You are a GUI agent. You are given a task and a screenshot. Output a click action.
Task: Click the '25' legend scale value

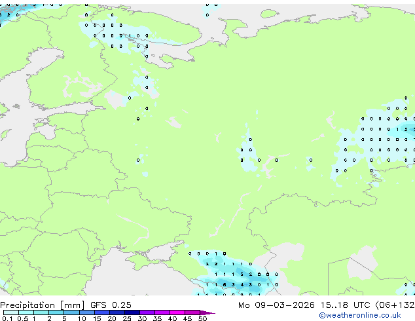tap(127, 318)
